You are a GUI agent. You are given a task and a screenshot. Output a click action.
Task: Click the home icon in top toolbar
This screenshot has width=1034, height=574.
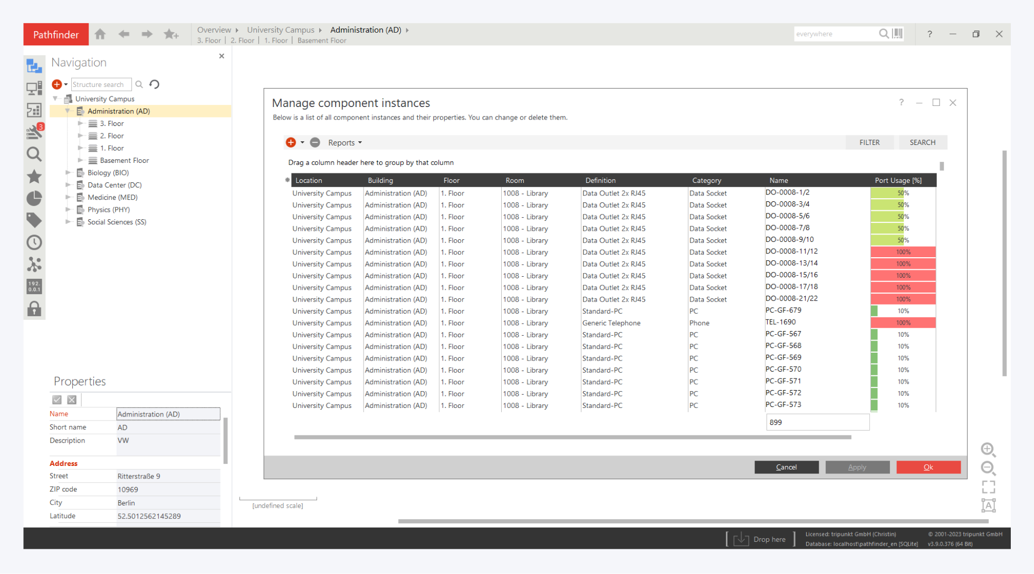click(100, 34)
